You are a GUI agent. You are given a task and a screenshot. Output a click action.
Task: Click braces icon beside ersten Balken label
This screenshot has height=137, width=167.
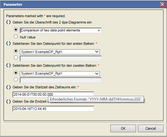[x=8, y=44]
